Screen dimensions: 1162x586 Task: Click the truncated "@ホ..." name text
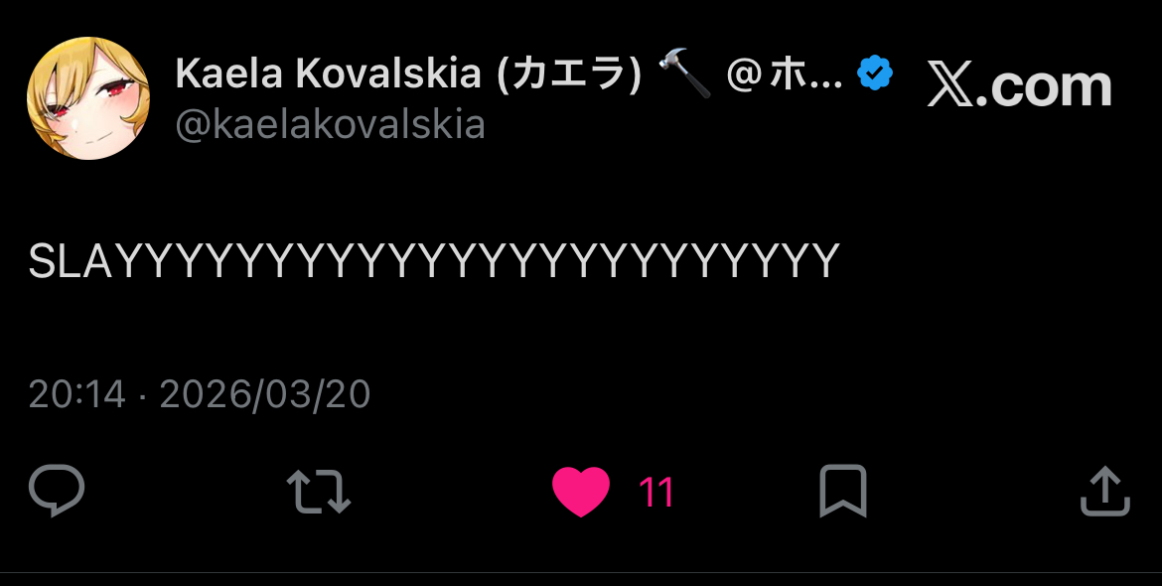pos(785,74)
